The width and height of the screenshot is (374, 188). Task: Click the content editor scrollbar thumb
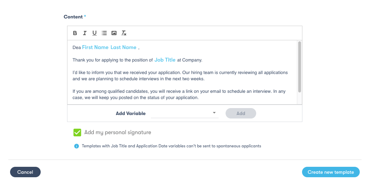(300, 67)
